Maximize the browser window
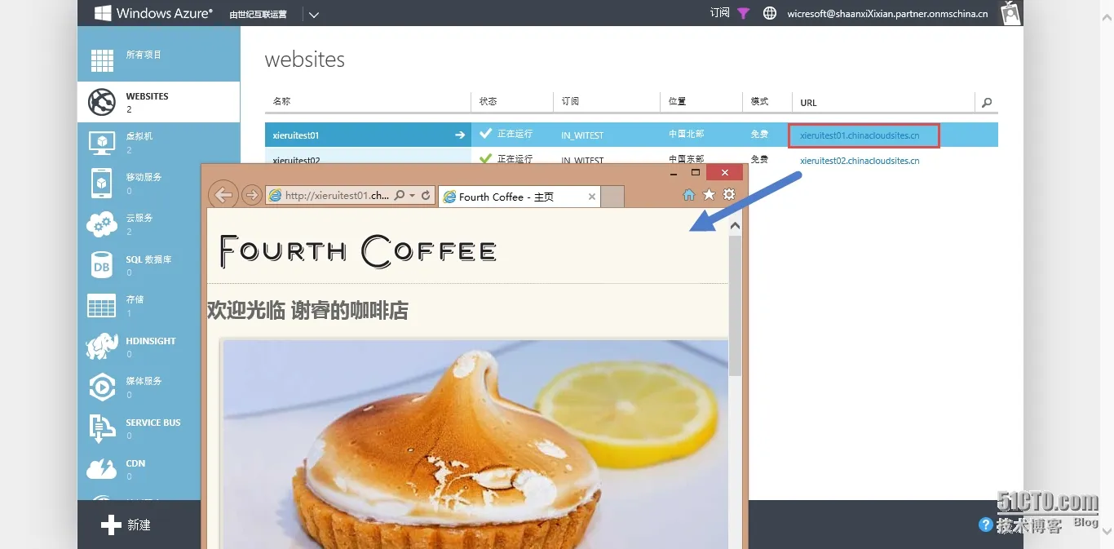Image resolution: width=1114 pixels, height=549 pixels. 696,173
